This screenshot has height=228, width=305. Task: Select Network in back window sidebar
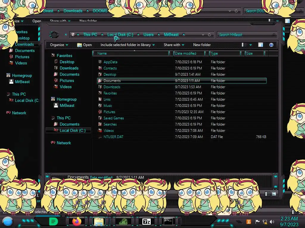click(x=19, y=113)
